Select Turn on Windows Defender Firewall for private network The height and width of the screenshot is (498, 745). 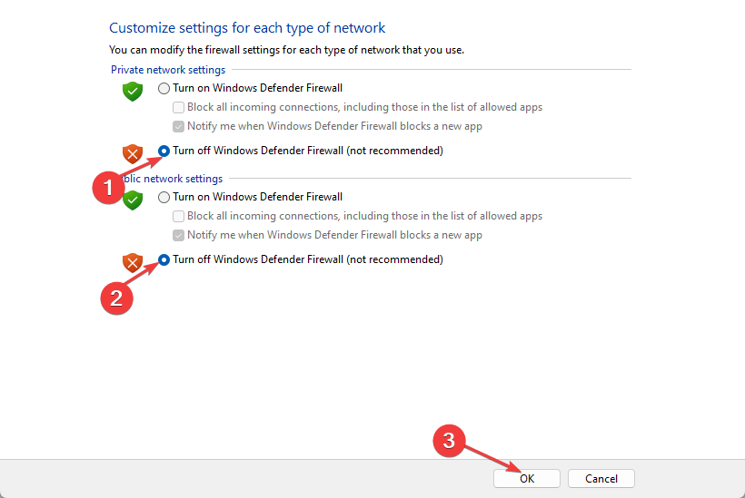coord(164,88)
